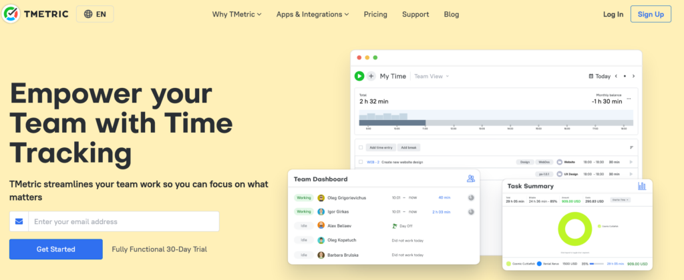This screenshot has width=684, height=280.
Task: Click the plus icon beside My Time
Action: (371, 76)
